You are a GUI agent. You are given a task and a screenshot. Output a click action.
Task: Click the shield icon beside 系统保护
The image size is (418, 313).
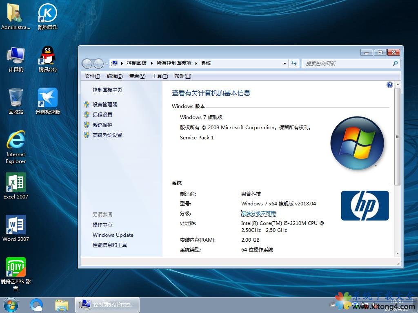[x=87, y=125]
